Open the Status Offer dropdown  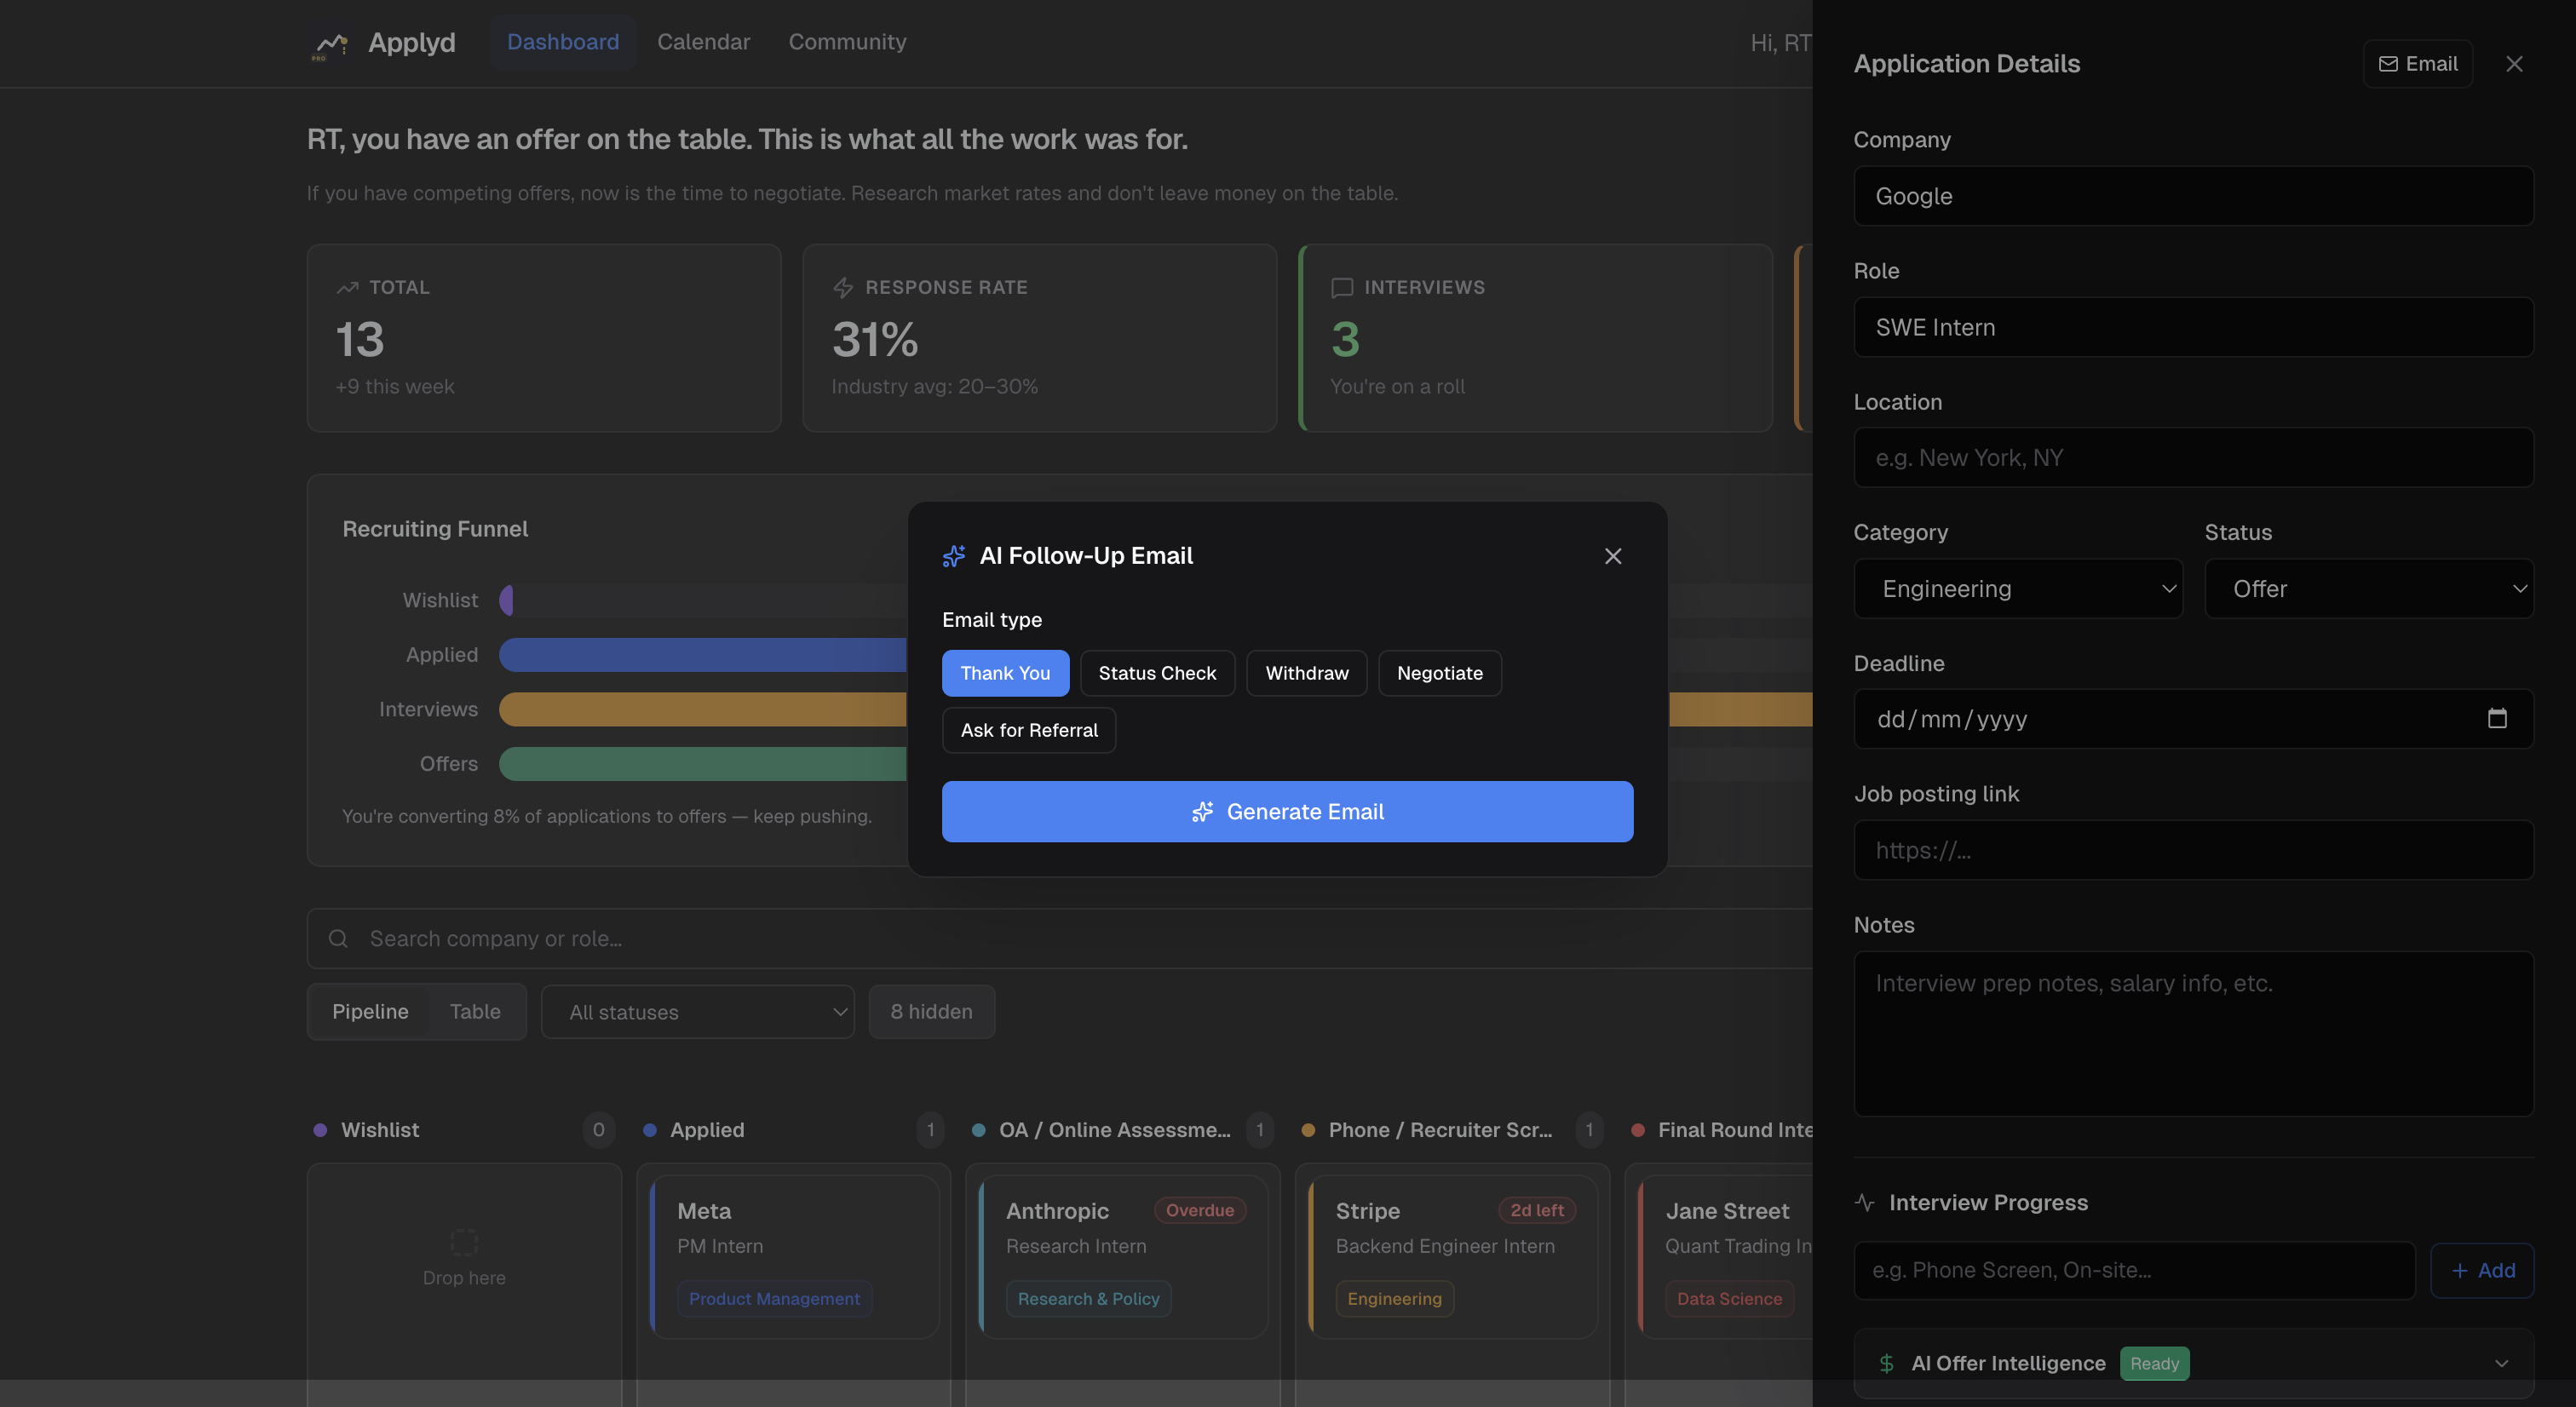(2368, 589)
